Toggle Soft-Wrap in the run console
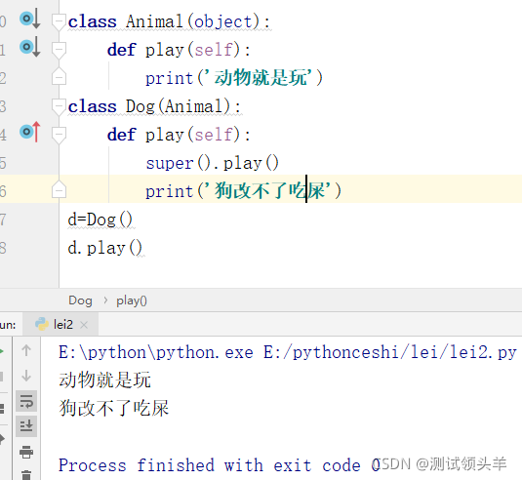This screenshot has height=480, width=522. (26, 401)
